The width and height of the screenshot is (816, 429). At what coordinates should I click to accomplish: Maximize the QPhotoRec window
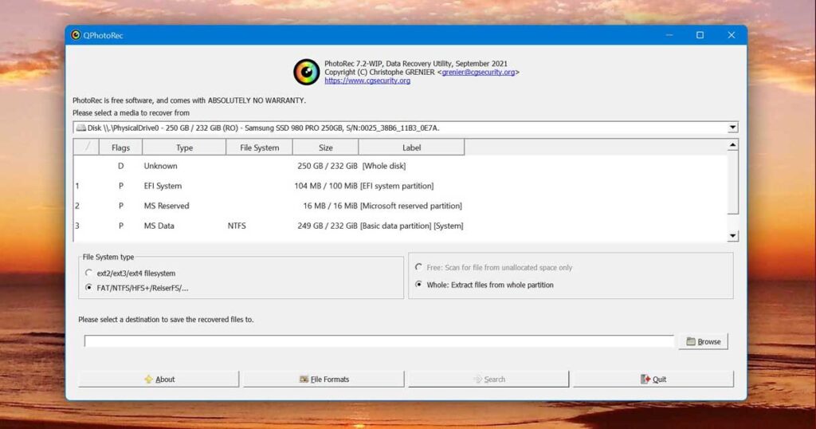coord(700,35)
